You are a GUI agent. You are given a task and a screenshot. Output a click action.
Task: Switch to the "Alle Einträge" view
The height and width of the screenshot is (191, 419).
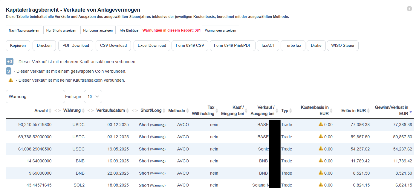[129, 30]
